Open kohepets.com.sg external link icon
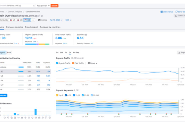This screenshot has width=185, height=125. pyautogui.click(x=39, y=16)
